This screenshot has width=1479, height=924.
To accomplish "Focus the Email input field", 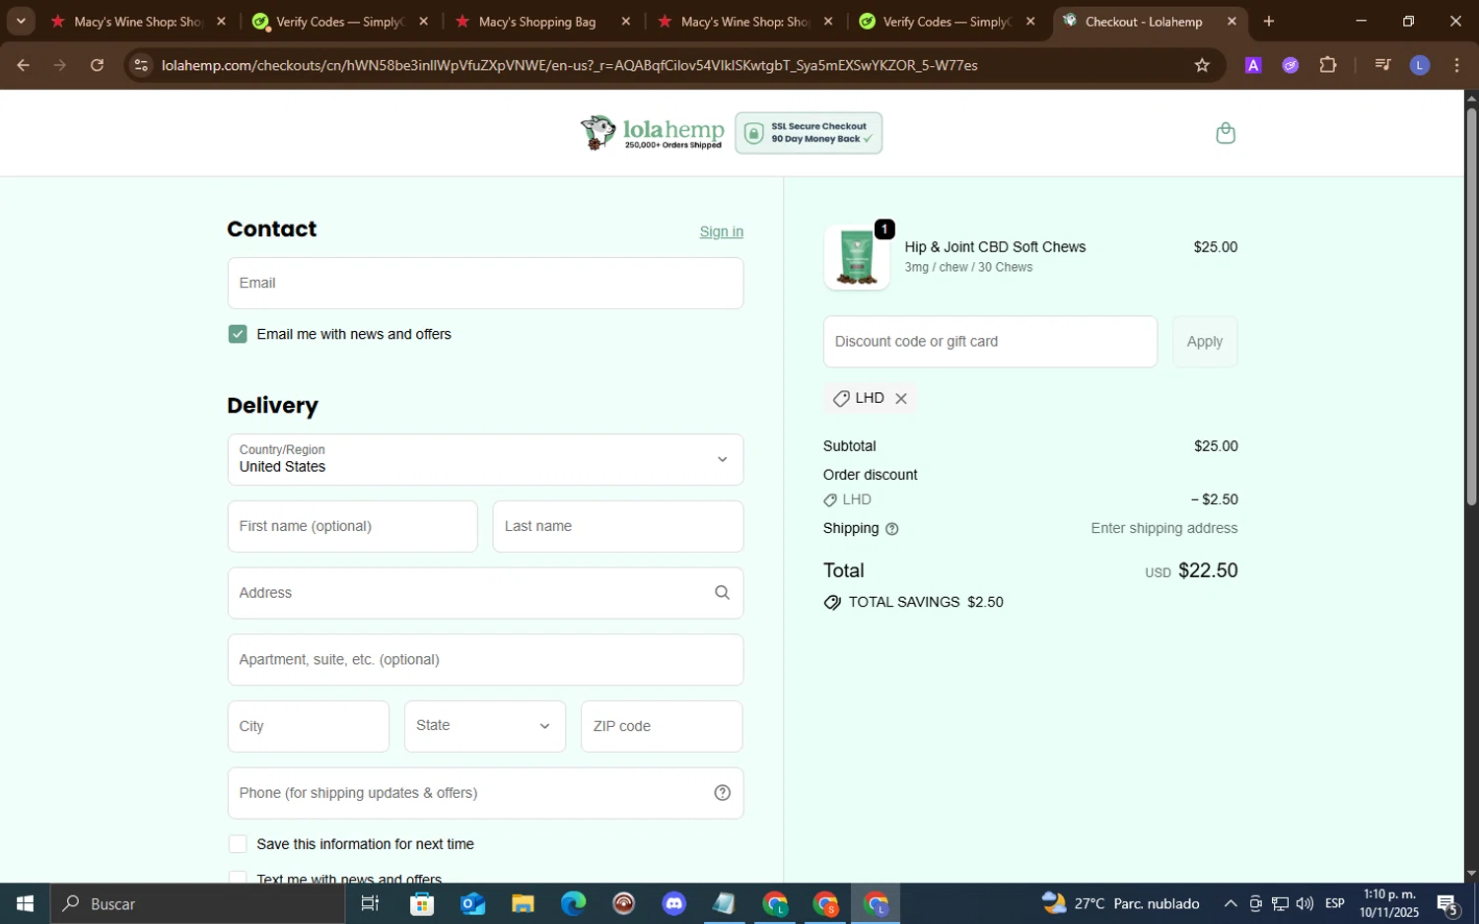I will 485,284.
